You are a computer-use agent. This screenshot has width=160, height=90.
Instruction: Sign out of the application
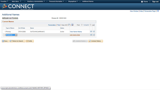tap(155, 1)
